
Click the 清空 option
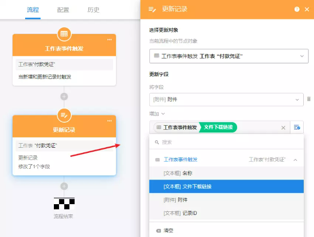click(226, 231)
